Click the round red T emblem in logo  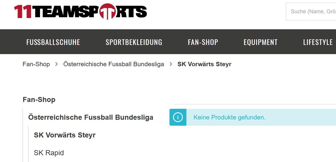(x=107, y=12)
